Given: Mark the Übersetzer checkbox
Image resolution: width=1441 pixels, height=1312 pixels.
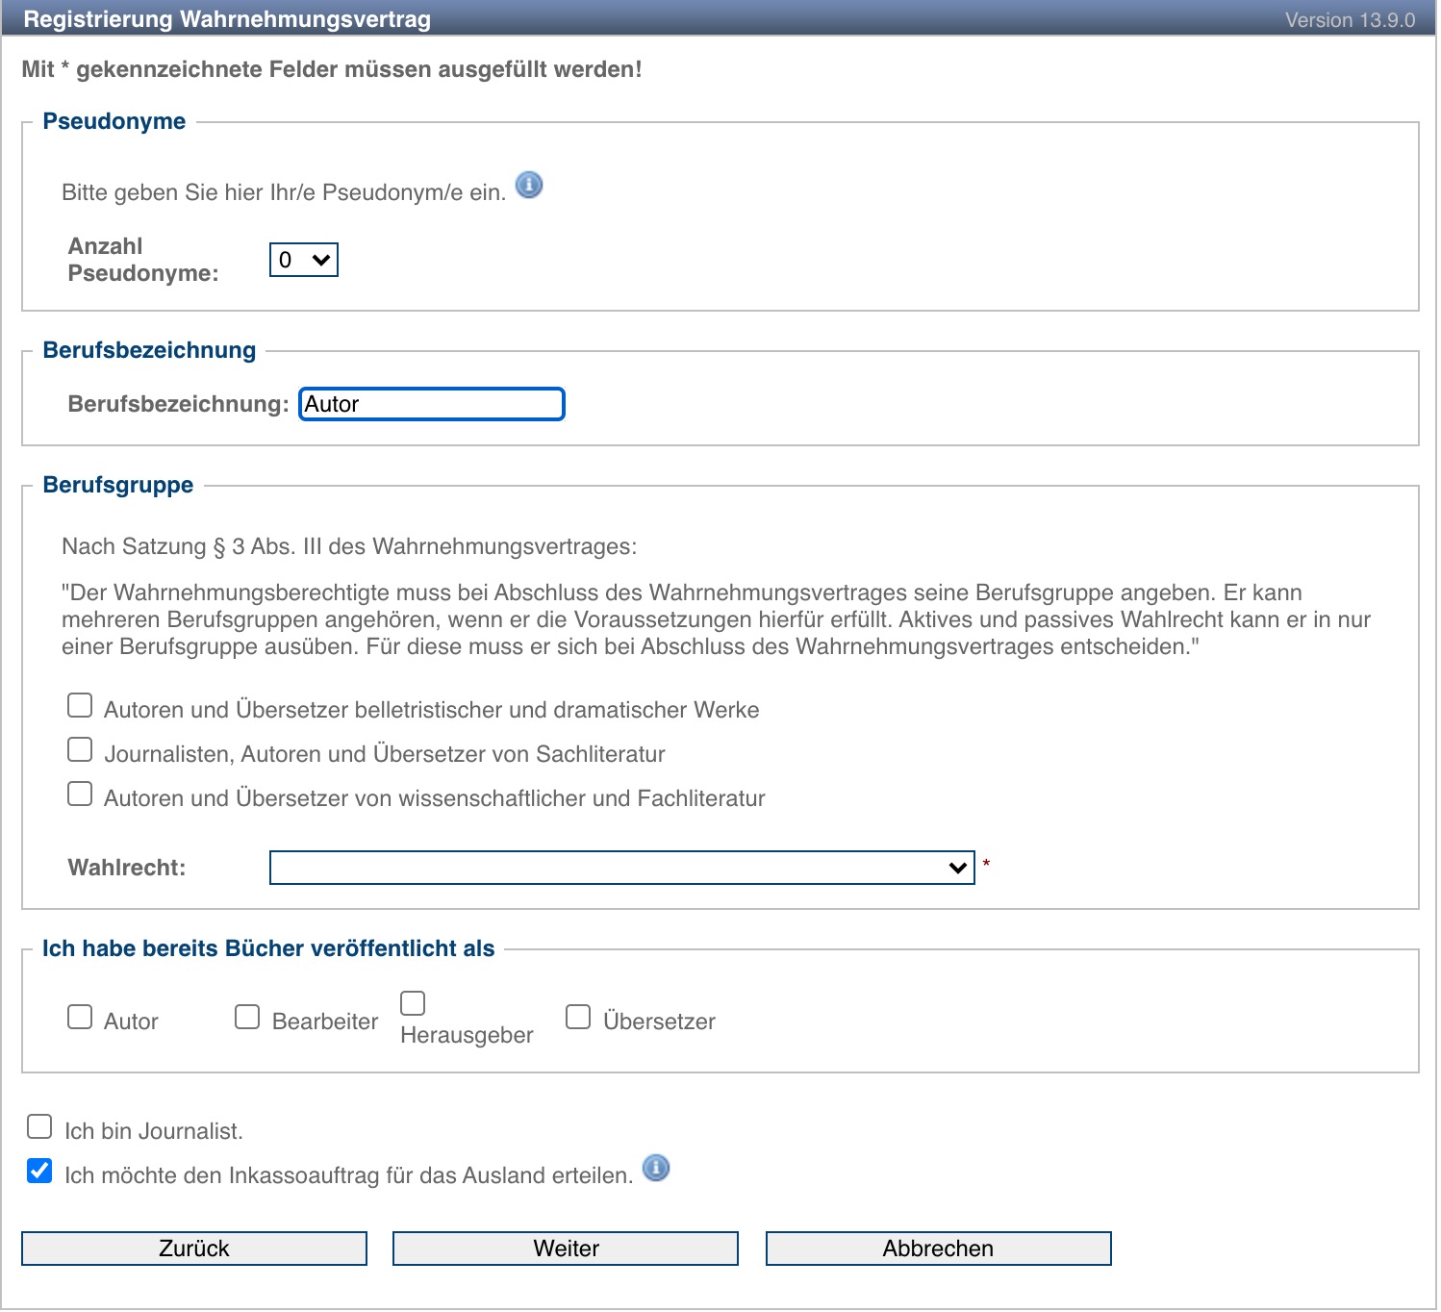Looking at the screenshot, I should 578,1017.
